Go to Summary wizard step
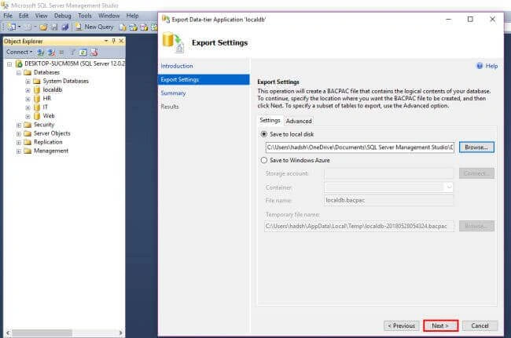 (173, 93)
